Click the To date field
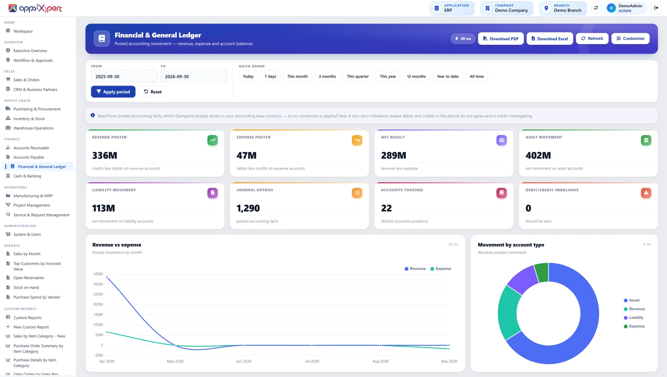 coord(193,76)
